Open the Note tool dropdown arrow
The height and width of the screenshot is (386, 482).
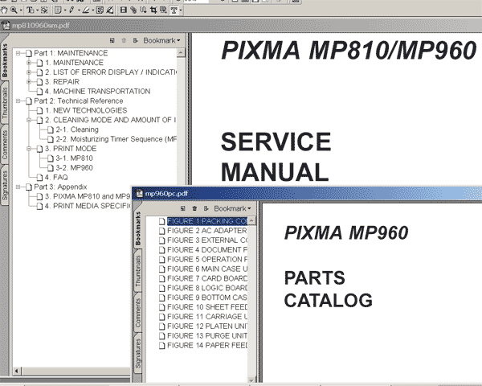(65, 10)
